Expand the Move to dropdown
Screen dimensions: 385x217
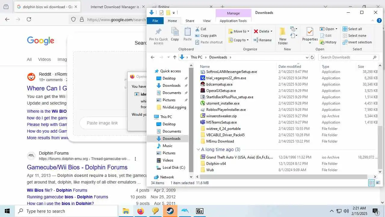248,31
